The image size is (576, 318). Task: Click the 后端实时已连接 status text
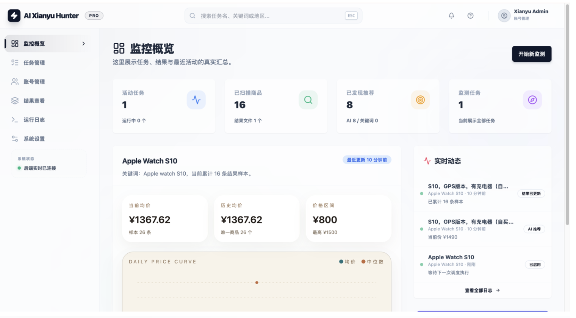pos(40,168)
